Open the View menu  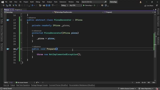(15, 2)
